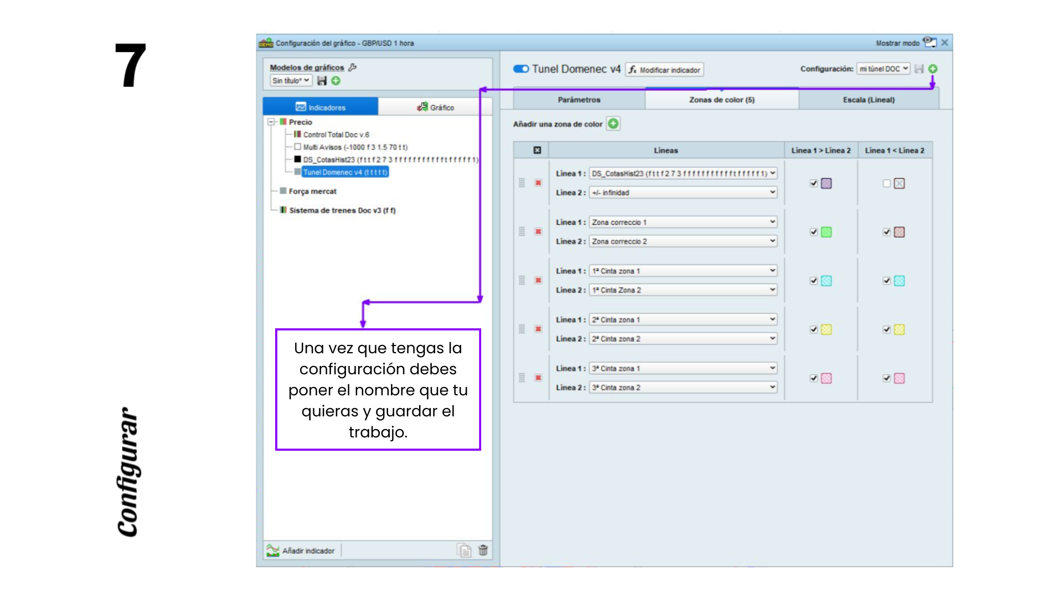Click the Modificar indicador button
Screen dimensions: 1063x598
664,70
